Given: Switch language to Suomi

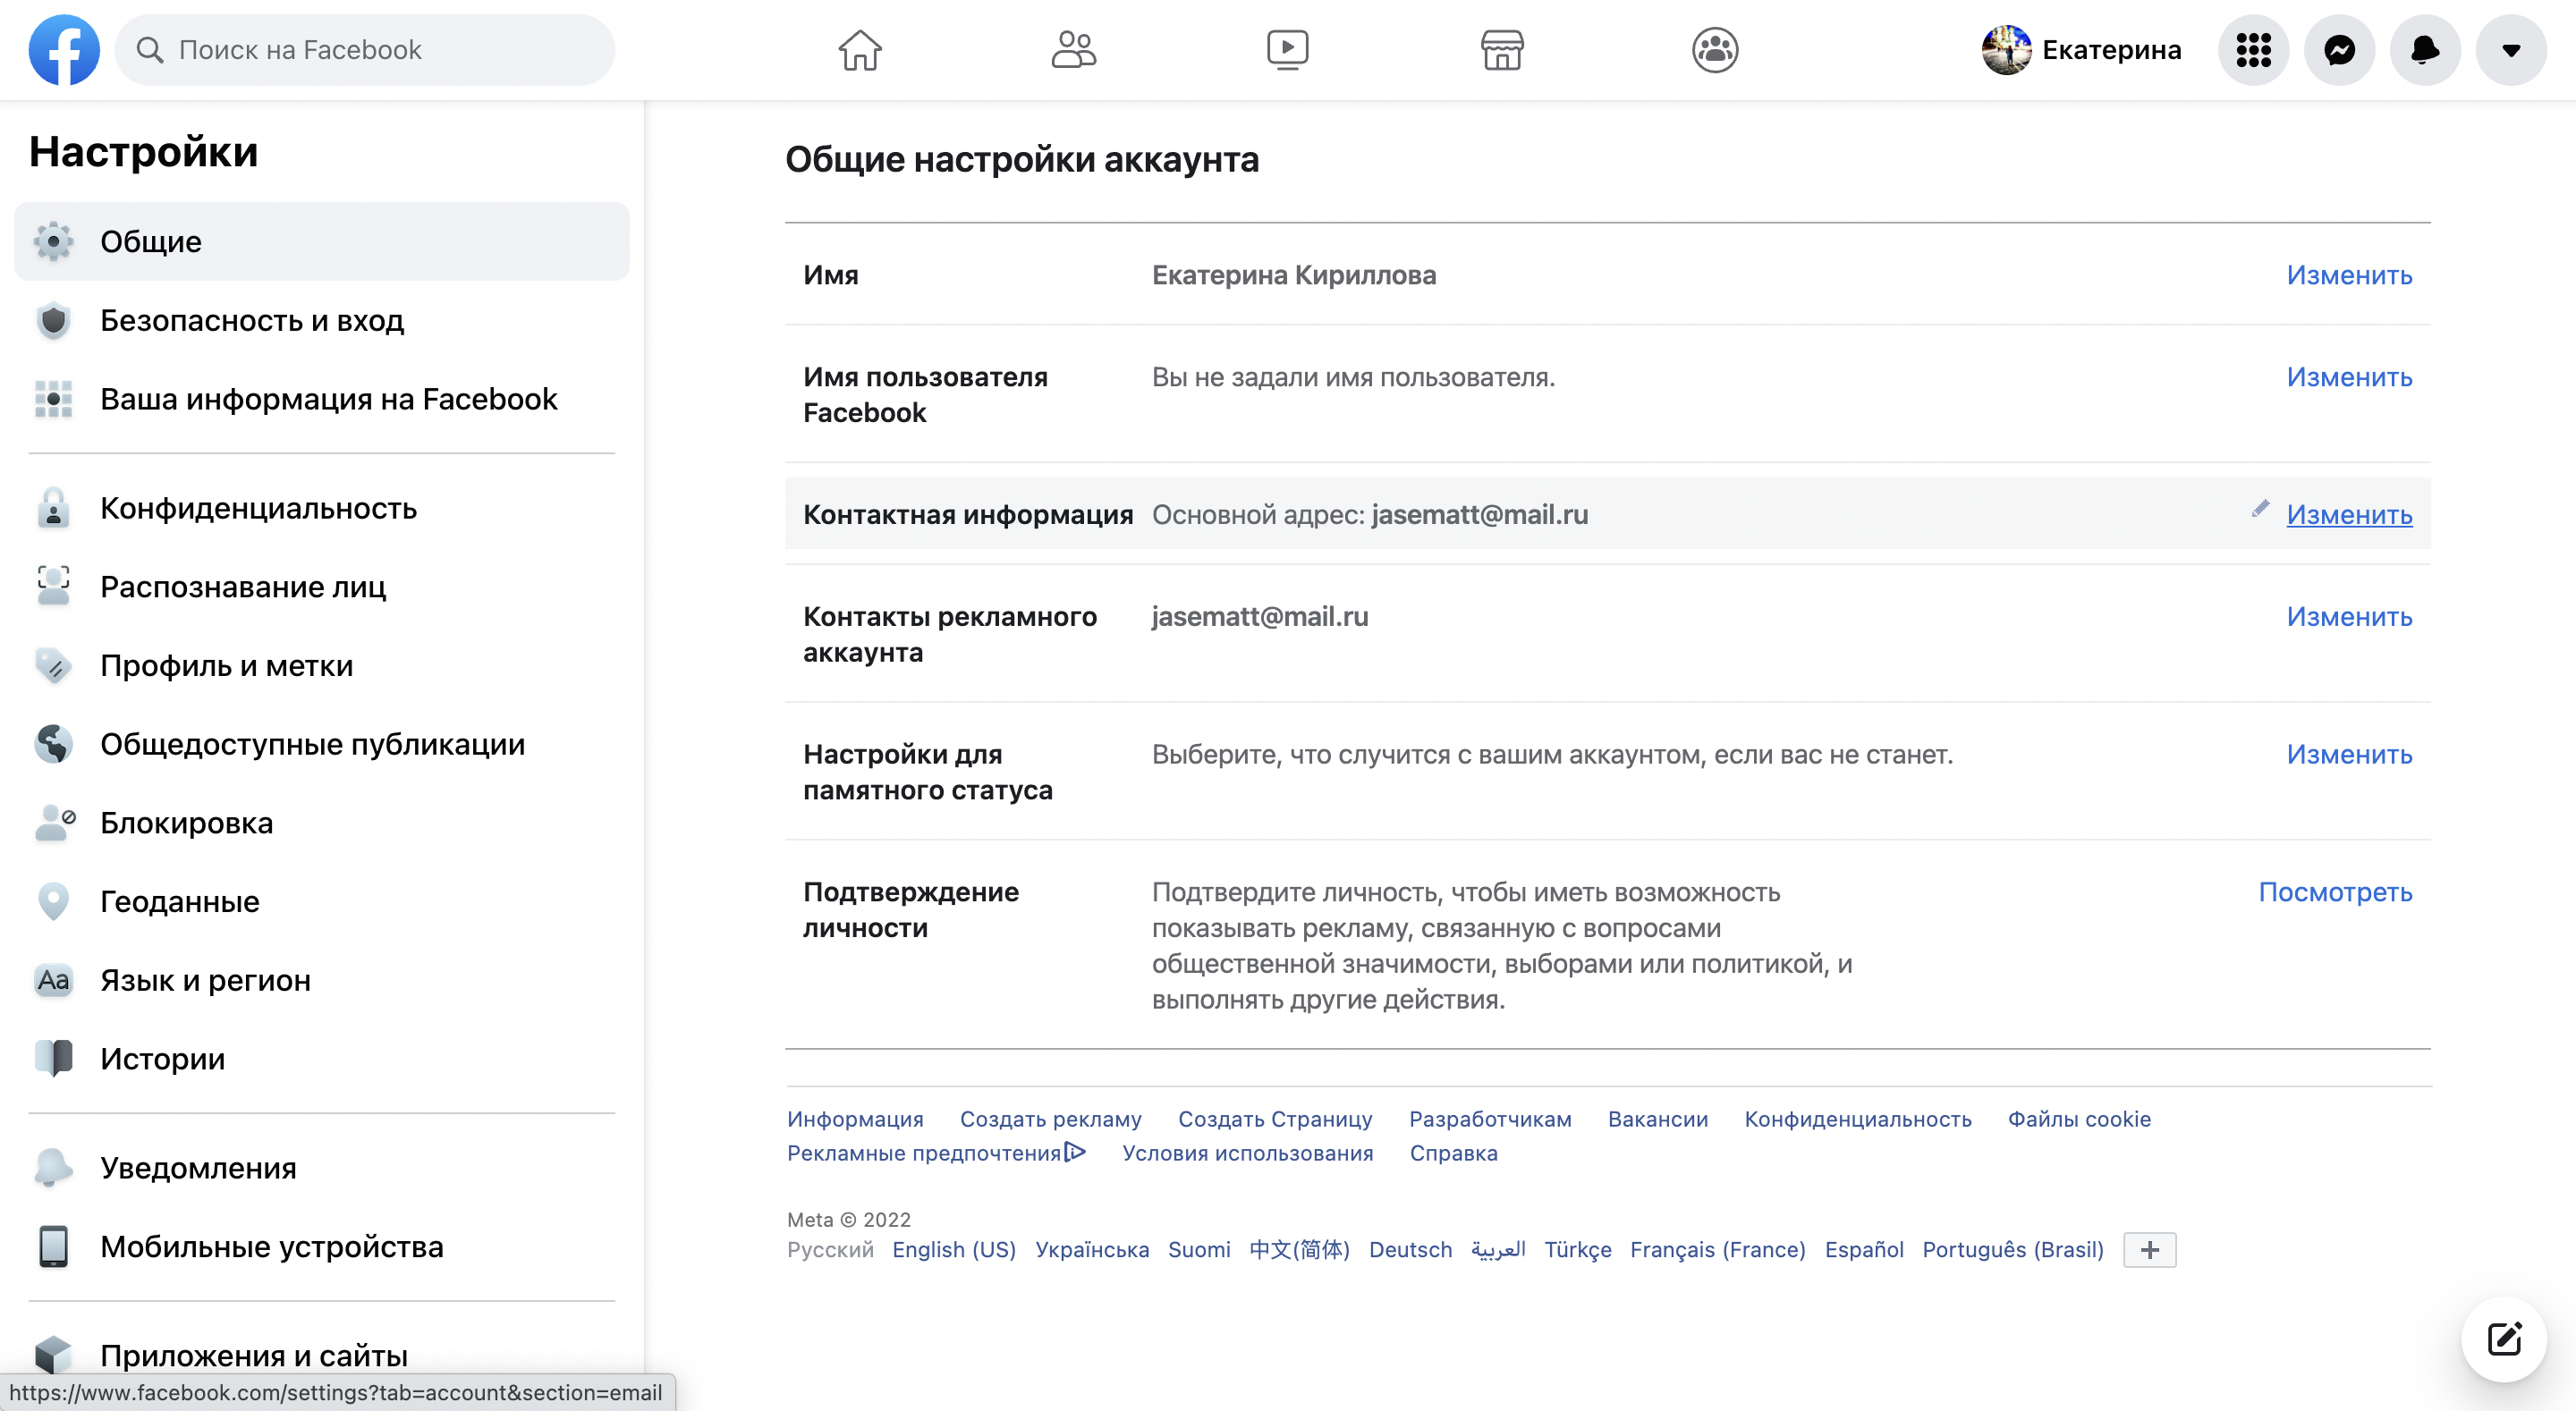Looking at the screenshot, I should click(1199, 1250).
